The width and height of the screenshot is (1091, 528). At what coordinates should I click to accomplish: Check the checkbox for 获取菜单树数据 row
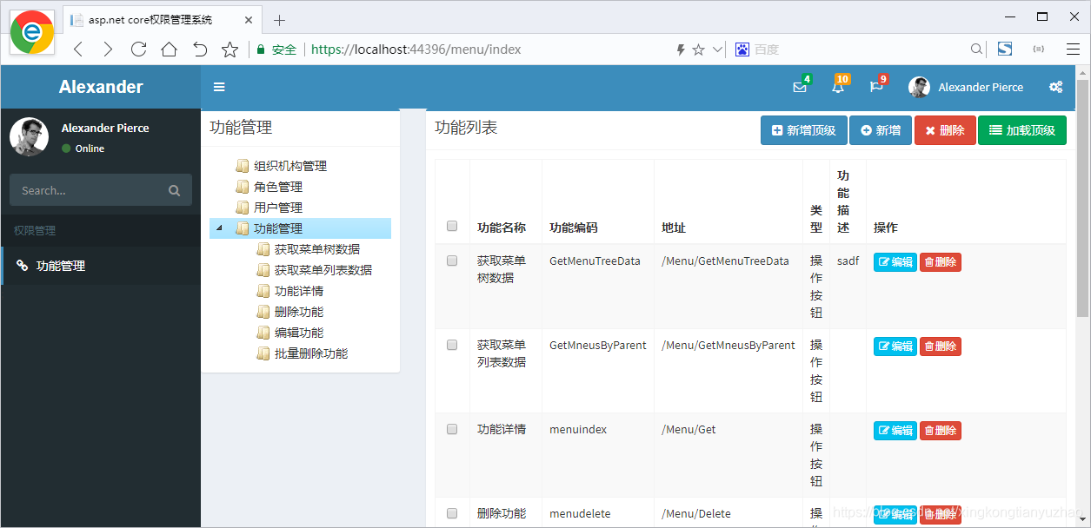pos(451,261)
